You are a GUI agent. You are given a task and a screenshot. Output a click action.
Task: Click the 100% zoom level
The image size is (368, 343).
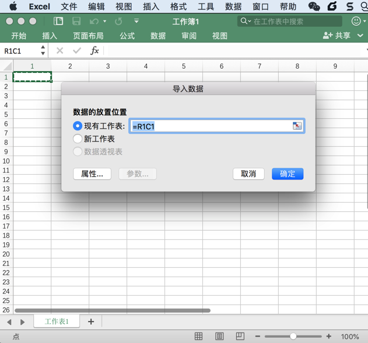pos(350,337)
